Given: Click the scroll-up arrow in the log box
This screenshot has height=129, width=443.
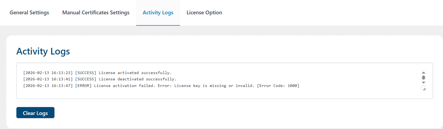Looking at the screenshot, I should click(423, 73).
